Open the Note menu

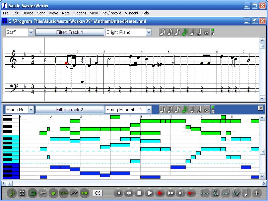tap(66, 13)
